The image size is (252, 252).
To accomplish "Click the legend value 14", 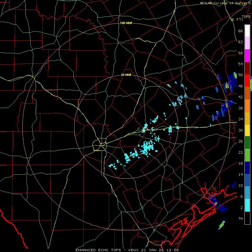I will (241, 174).
